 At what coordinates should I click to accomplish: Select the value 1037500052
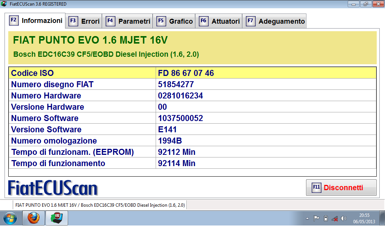coord(180,118)
